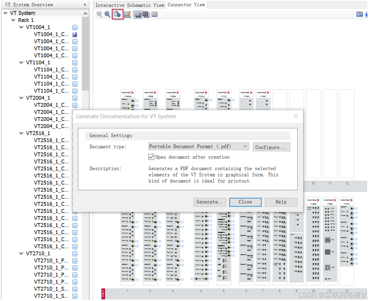This screenshot has width=369, height=301.
Task: Click the Ethernet port icon on the slot 11 module
Action: pyautogui.click(x=328, y=240)
